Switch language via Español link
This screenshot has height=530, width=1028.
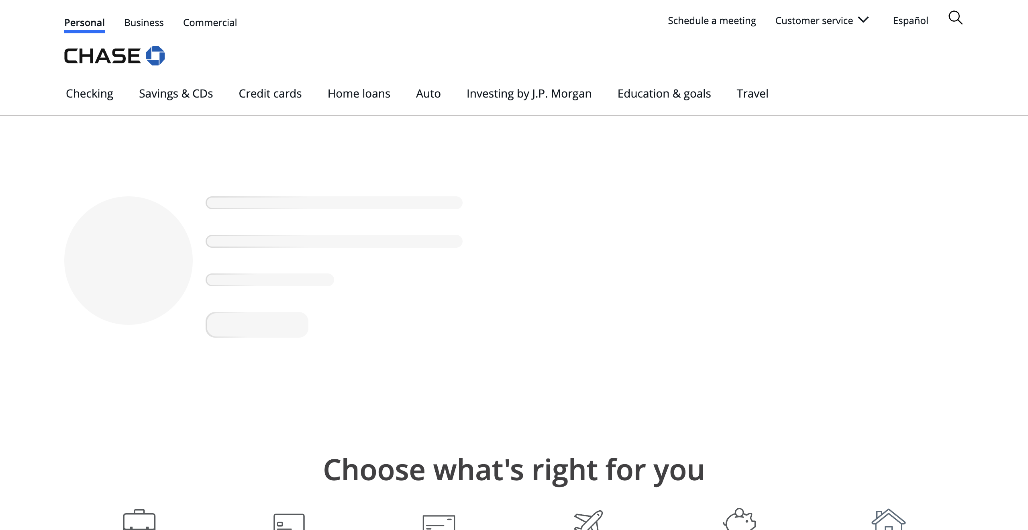click(x=910, y=20)
